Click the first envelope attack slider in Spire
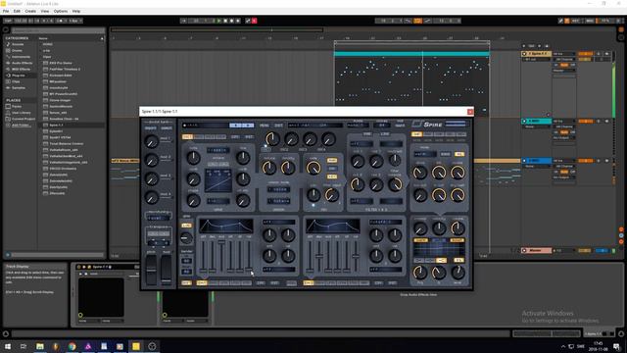Screen dimensions: 627x353 pyautogui.click(x=203, y=256)
